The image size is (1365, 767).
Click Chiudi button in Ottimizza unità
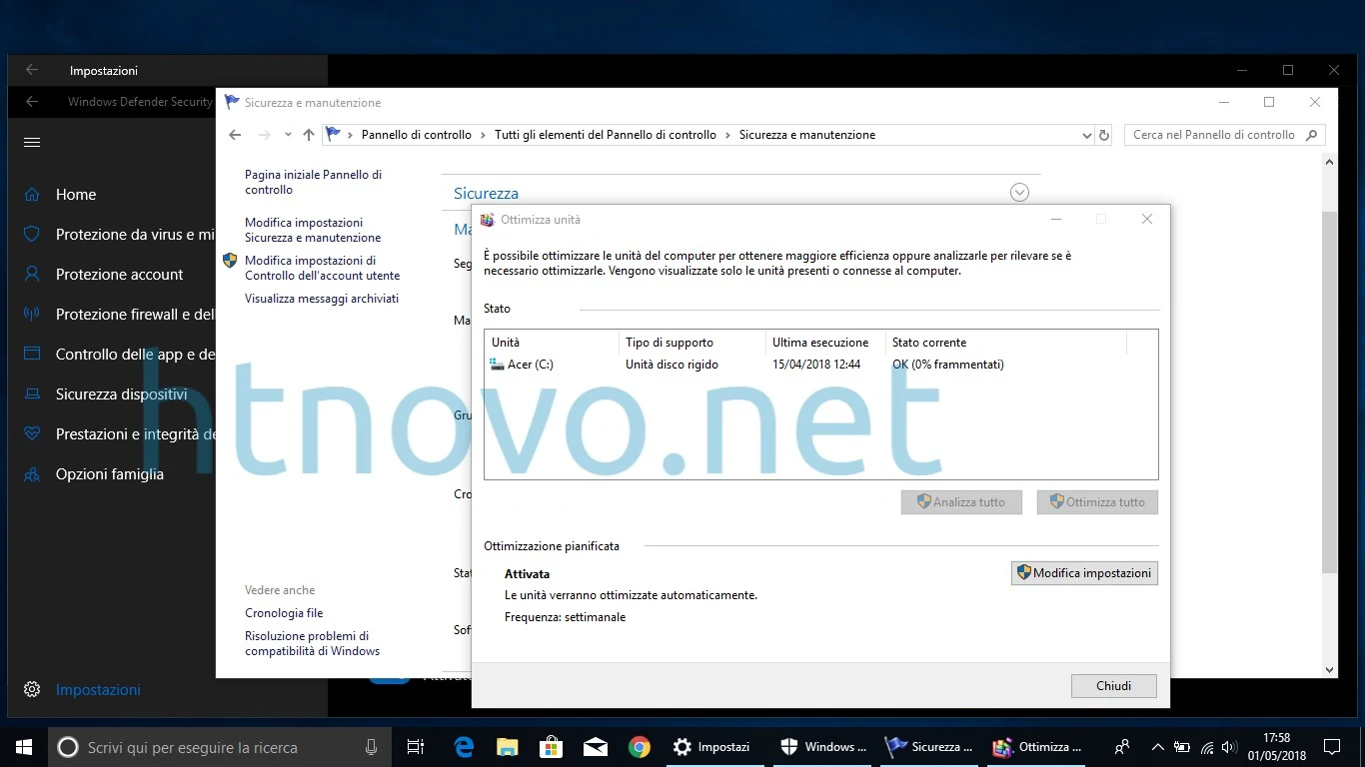tap(1113, 686)
